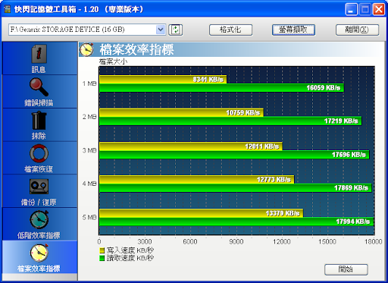Screen dimensions: 388x283
Task: Click the 螢幕擷取 screenshot button
Action: (x=293, y=30)
